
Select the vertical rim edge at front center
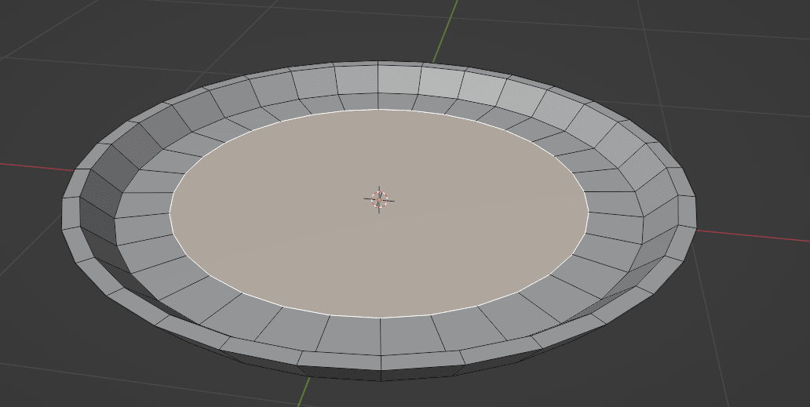tap(381, 364)
